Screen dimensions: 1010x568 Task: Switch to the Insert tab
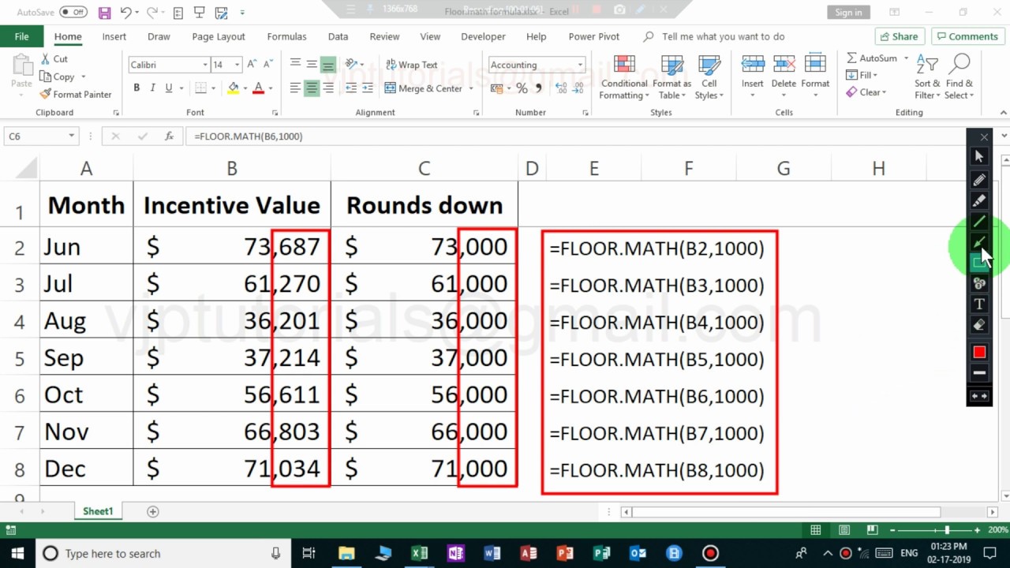coord(114,36)
